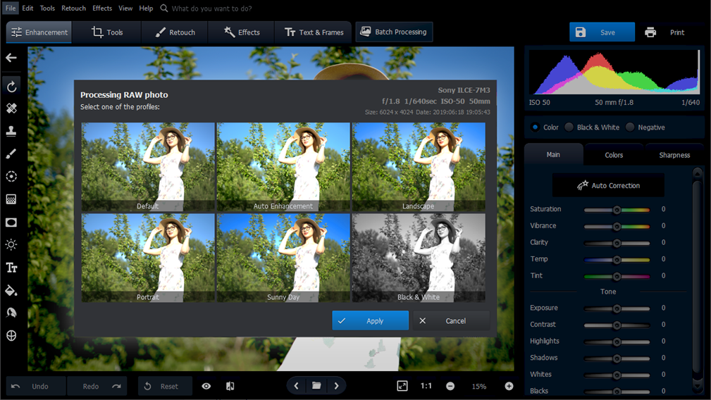Click the printer icon
Viewport: 711px width, 400px height.
pyautogui.click(x=650, y=32)
